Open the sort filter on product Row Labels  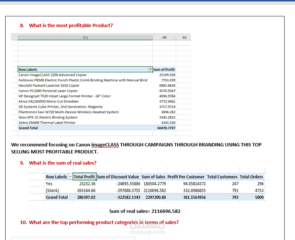tap(150, 69)
